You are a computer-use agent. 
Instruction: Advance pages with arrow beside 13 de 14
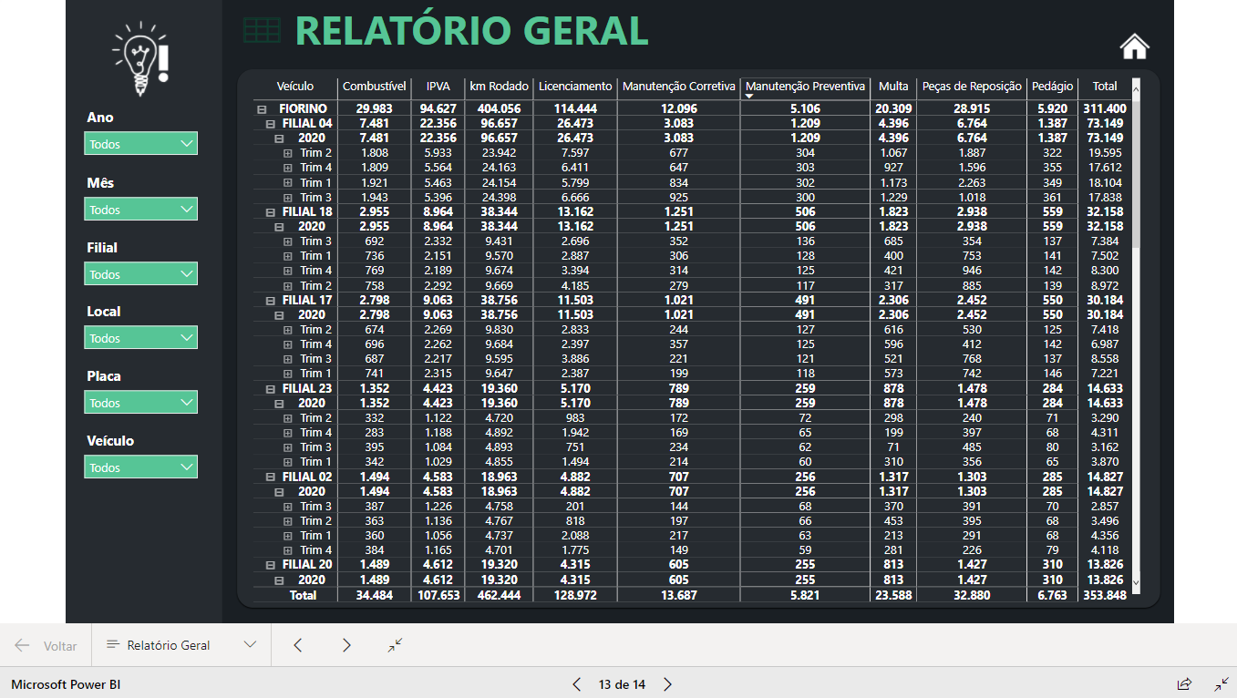click(667, 683)
